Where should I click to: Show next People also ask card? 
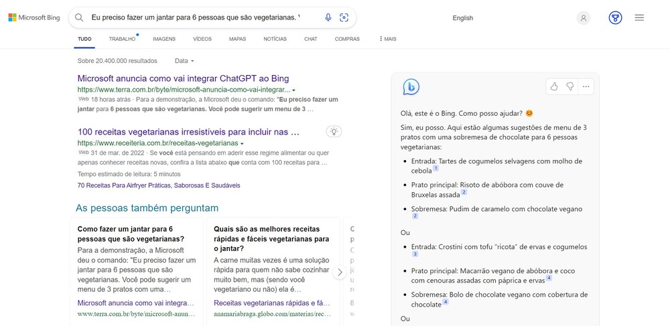[x=340, y=272]
